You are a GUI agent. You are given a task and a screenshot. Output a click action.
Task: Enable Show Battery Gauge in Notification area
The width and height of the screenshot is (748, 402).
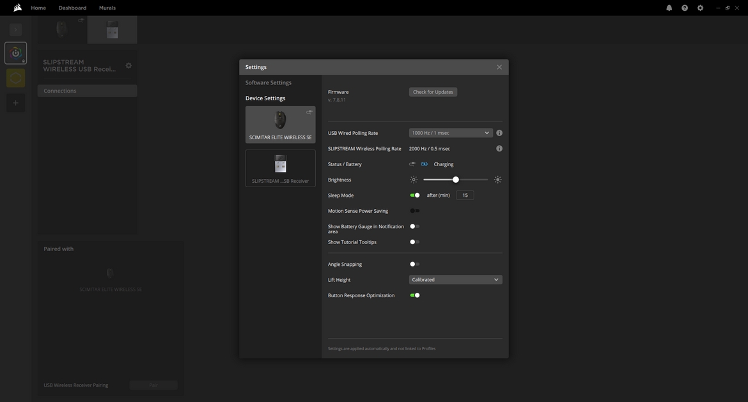414,226
